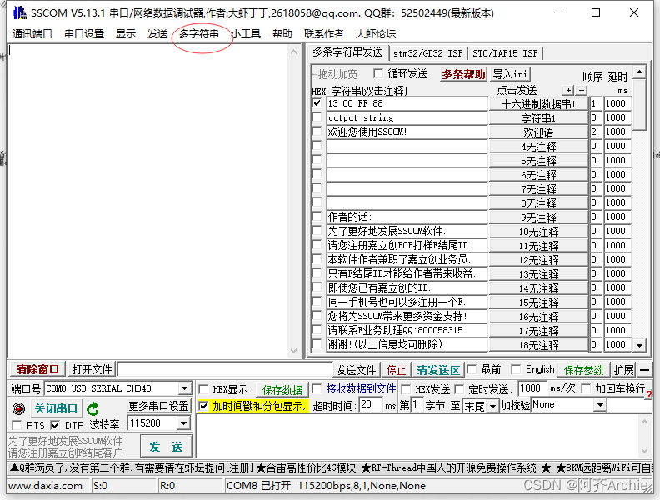Click receive window scroll up arrow

click(x=294, y=52)
